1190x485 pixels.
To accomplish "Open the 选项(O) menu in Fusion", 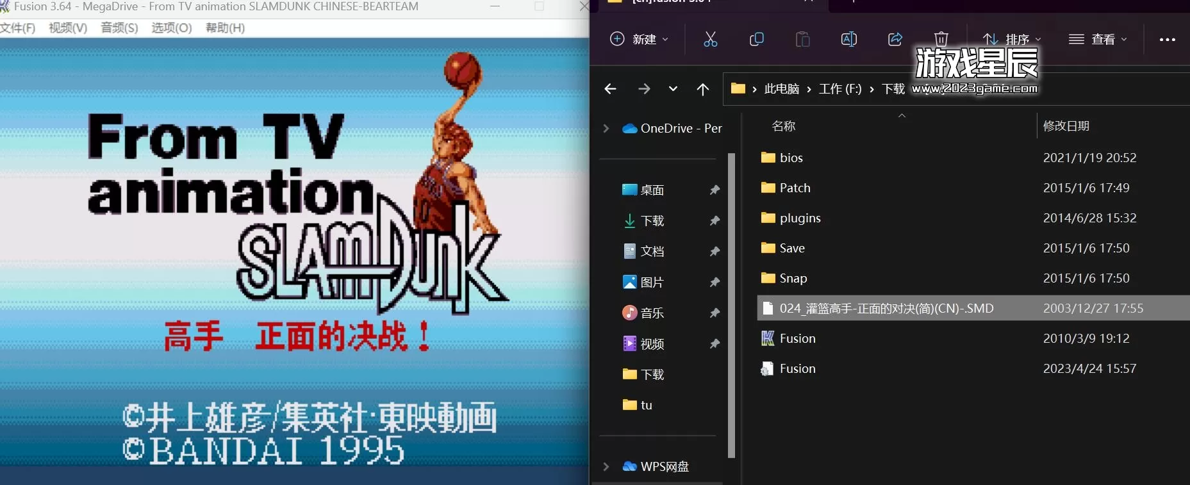I will [x=171, y=28].
